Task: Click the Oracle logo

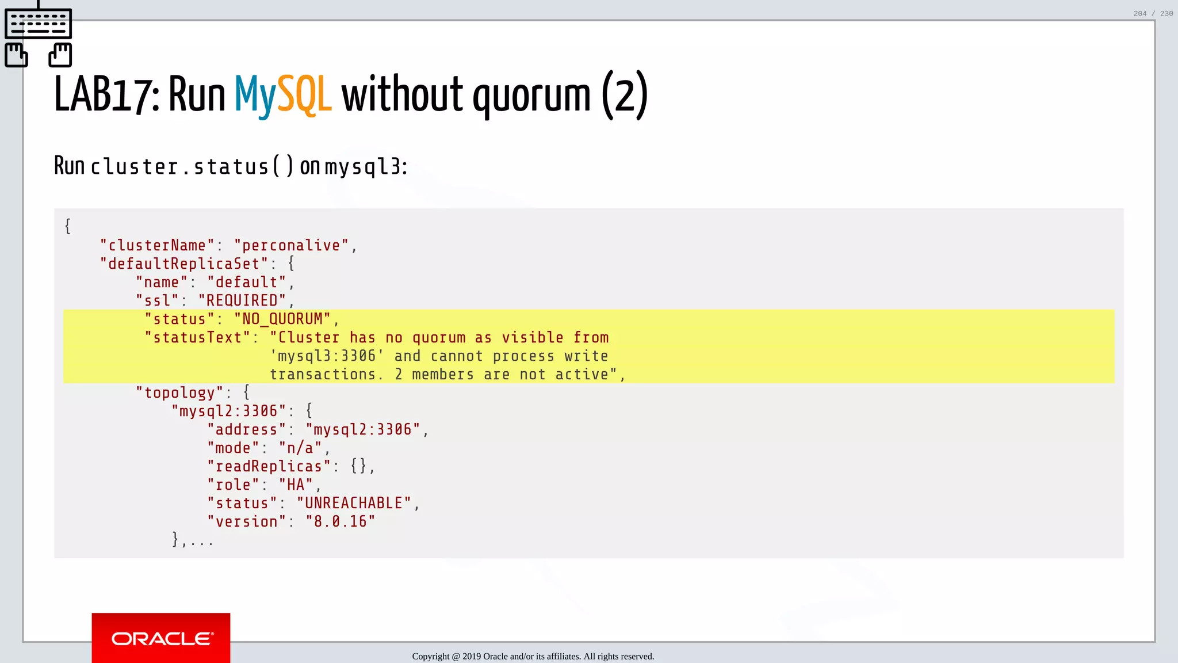Action: (x=161, y=638)
